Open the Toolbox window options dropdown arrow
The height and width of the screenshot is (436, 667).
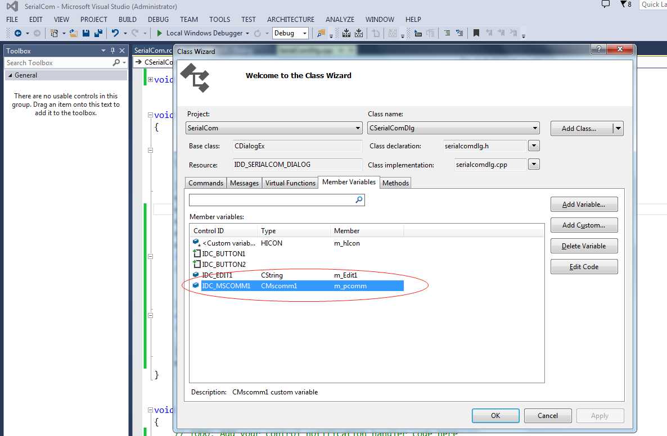click(x=103, y=51)
